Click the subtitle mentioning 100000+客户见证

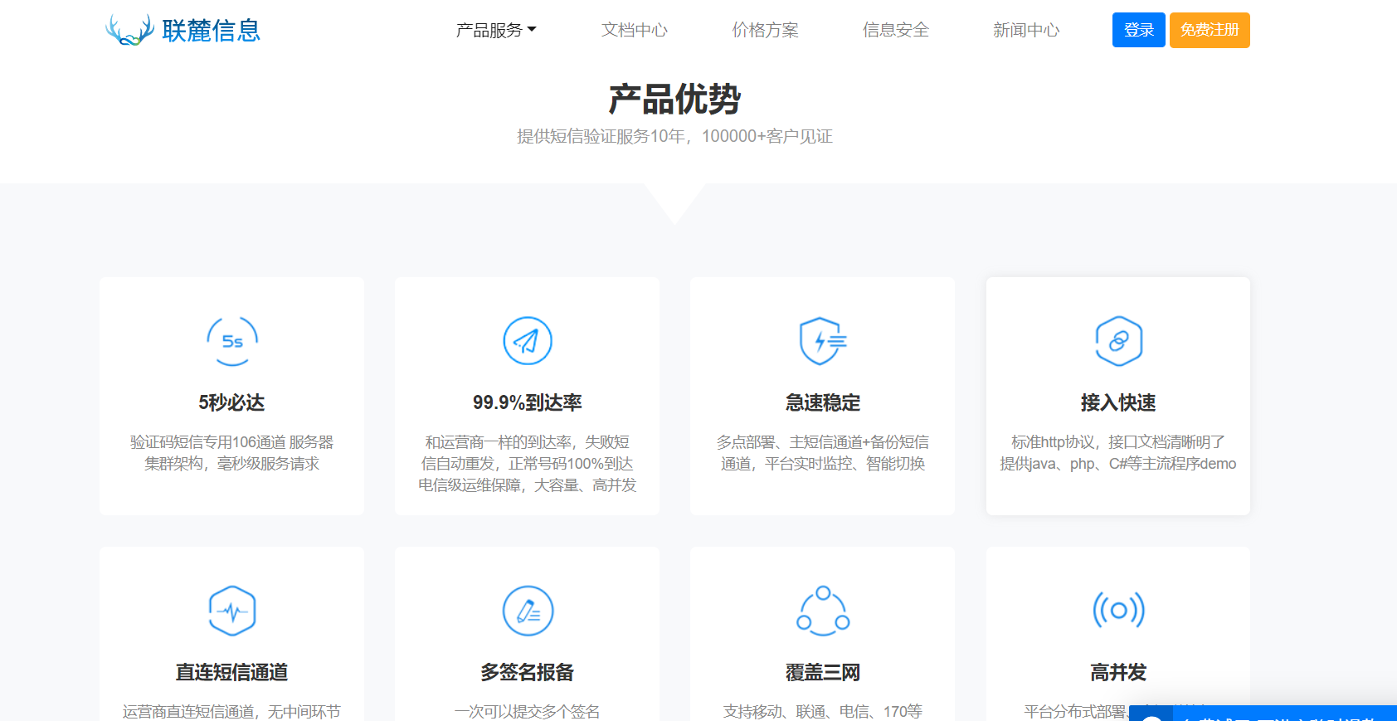pyautogui.click(x=674, y=136)
